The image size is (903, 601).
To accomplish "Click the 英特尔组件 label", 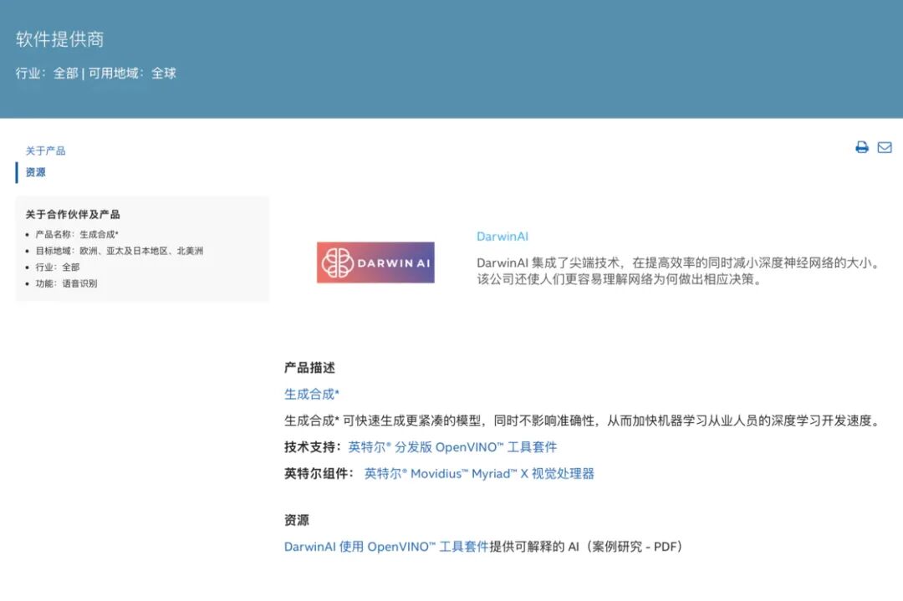I will 319,474.
